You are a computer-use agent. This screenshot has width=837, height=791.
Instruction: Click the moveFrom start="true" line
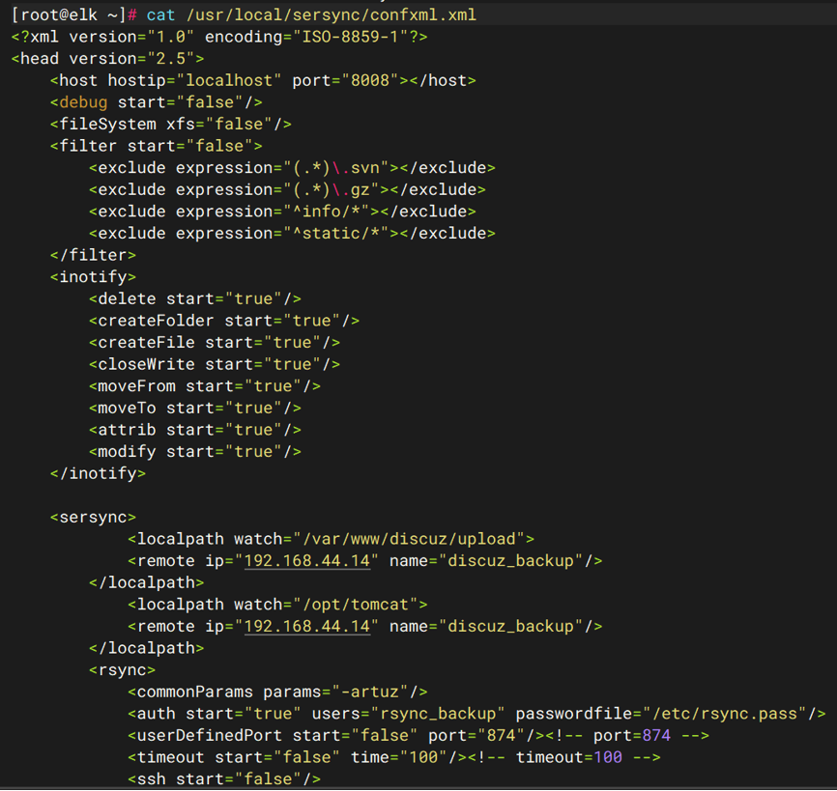coord(205,386)
